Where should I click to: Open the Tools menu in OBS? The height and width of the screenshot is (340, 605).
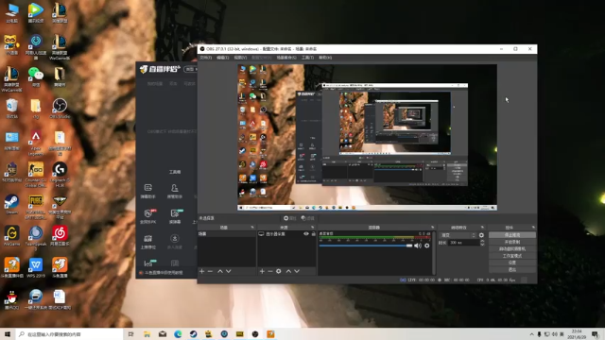(307, 58)
